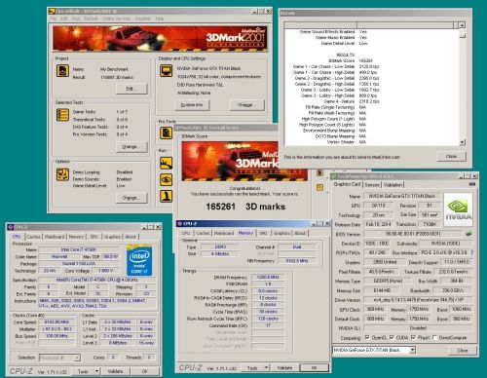Click the 3DMark2001 banner image in main window

160,39
